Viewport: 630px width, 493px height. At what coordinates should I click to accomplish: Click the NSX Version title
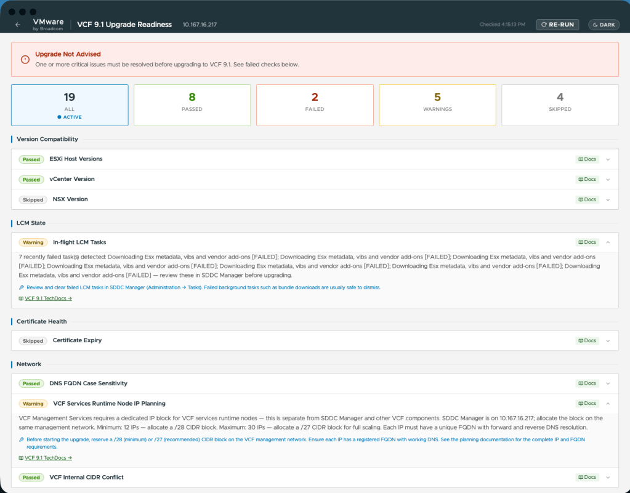click(x=70, y=199)
